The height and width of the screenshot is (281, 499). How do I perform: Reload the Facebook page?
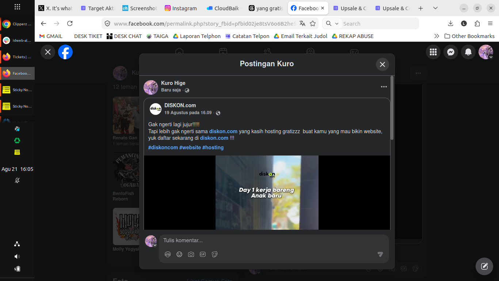coord(70,23)
